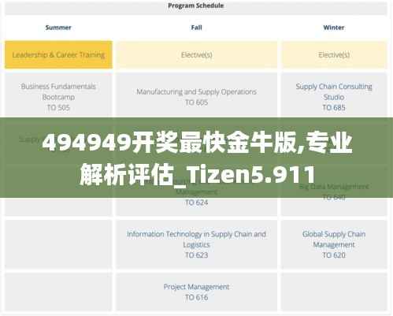This screenshot has height=316, width=393.
Task: Open Business Fundamentals Bootcamp TO 505
Action: click(58, 97)
